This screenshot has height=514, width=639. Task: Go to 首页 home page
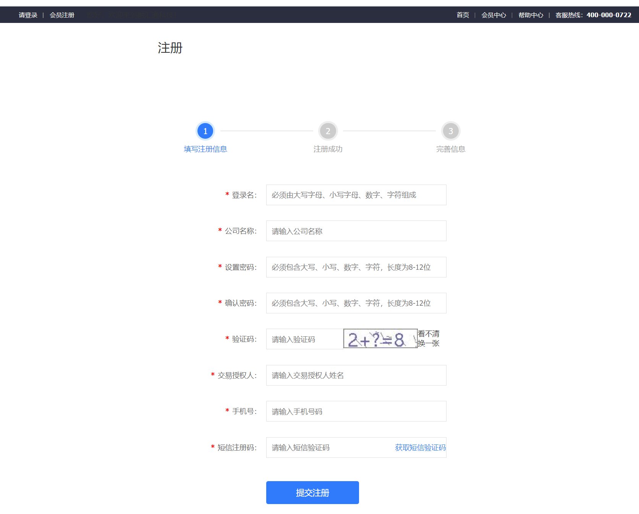click(x=463, y=15)
